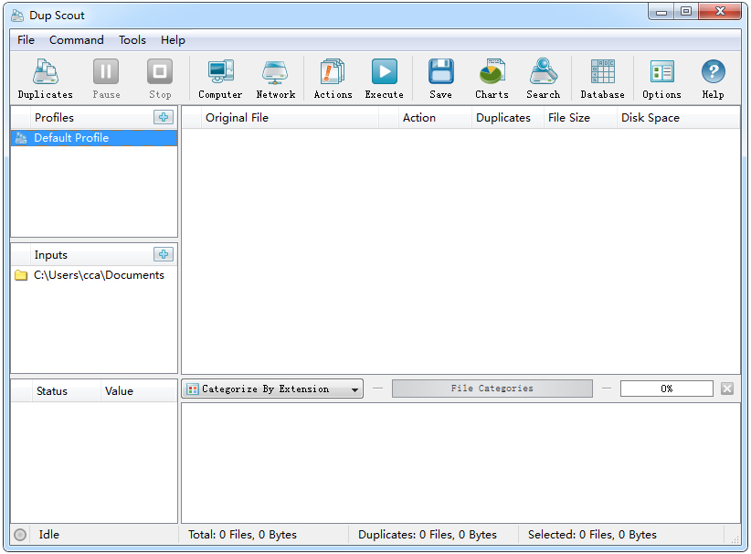751x554 pixels.
Task: Add a new input with plus button
Action: [x=164, y=254]
